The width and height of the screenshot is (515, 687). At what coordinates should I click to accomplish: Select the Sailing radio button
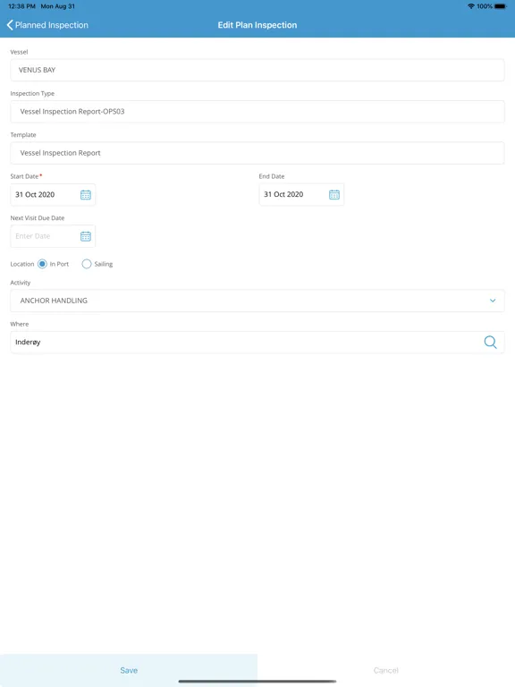click(x=87, y=264)
